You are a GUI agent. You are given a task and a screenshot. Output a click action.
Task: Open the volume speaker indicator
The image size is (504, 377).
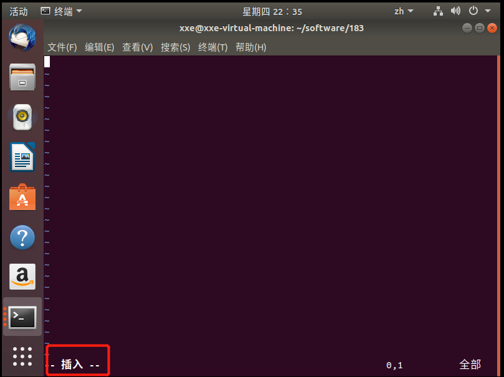tap(455, 11)
